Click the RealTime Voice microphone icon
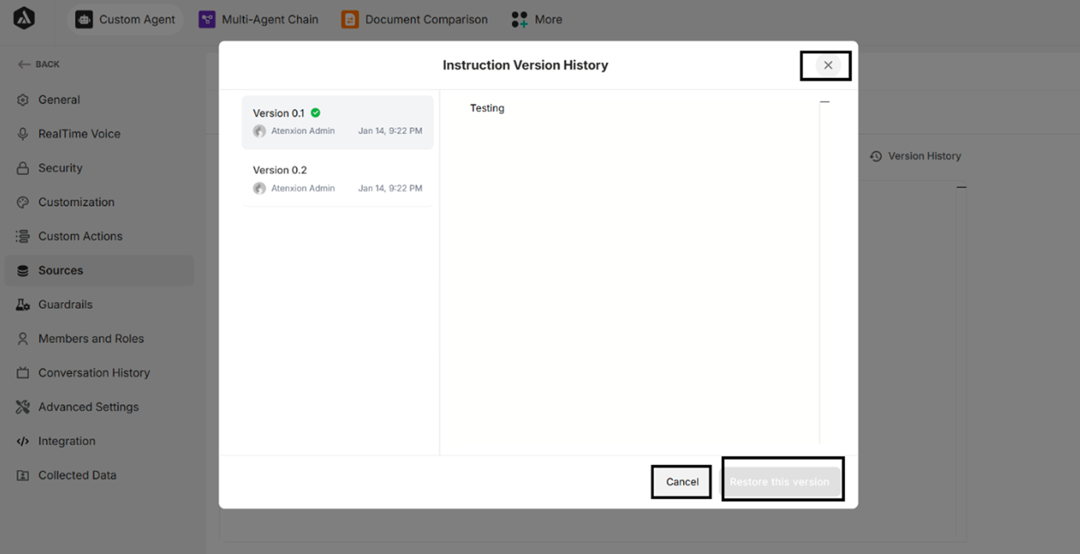1080x554 pixels. tap(23, 134)
